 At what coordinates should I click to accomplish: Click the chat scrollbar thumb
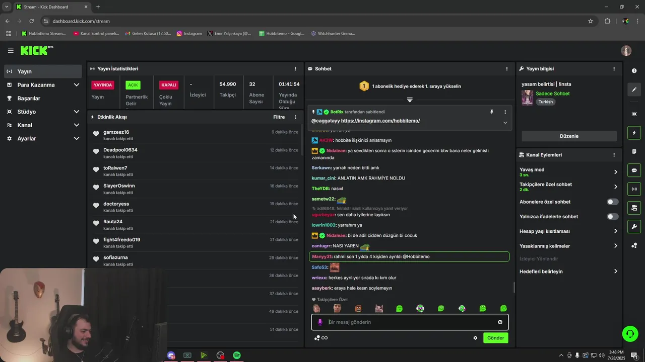tap(514, 287)
